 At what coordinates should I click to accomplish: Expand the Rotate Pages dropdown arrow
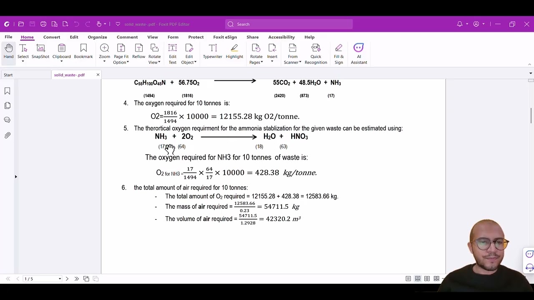click(x=262, y=62)
